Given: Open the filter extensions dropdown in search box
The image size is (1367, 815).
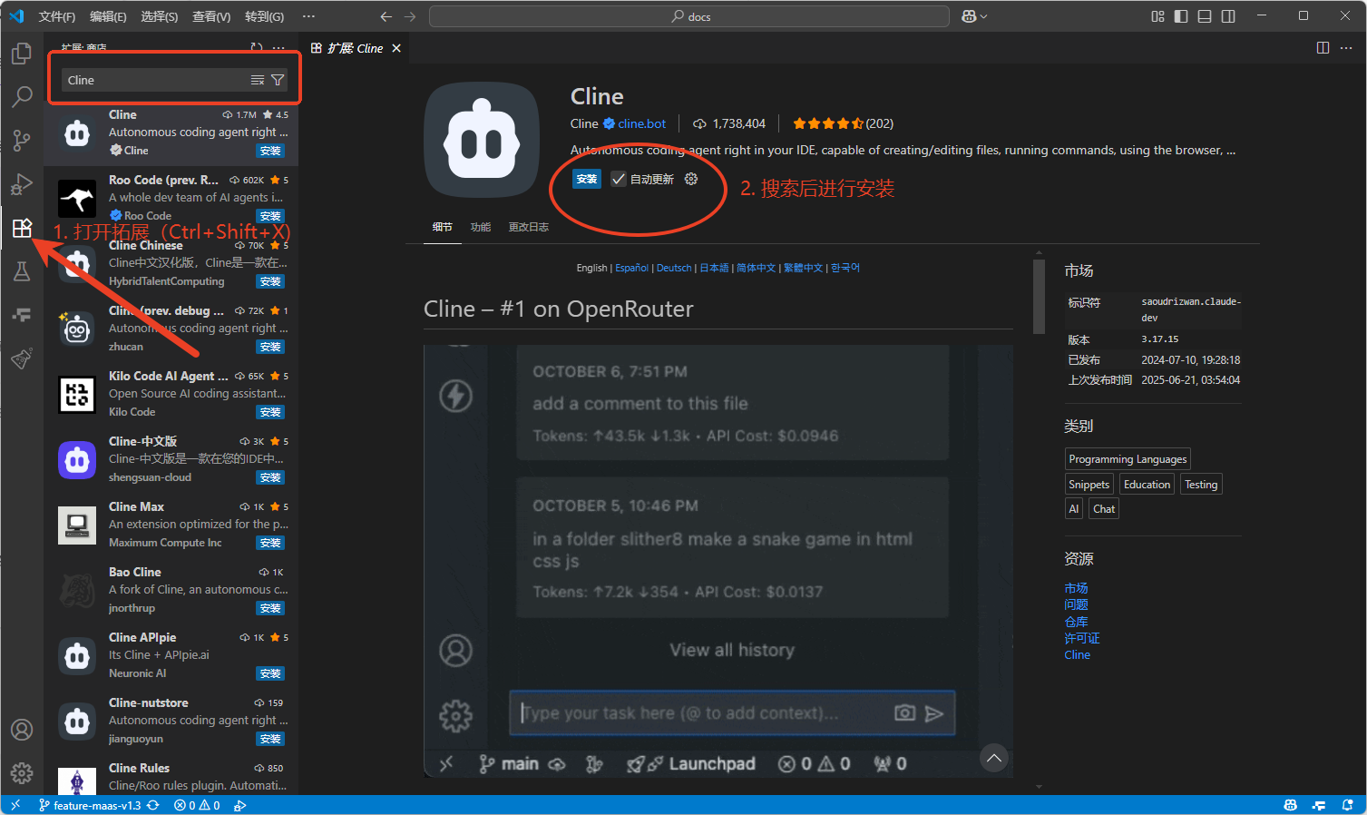Looking at the screenshot, I should point(278,80).
